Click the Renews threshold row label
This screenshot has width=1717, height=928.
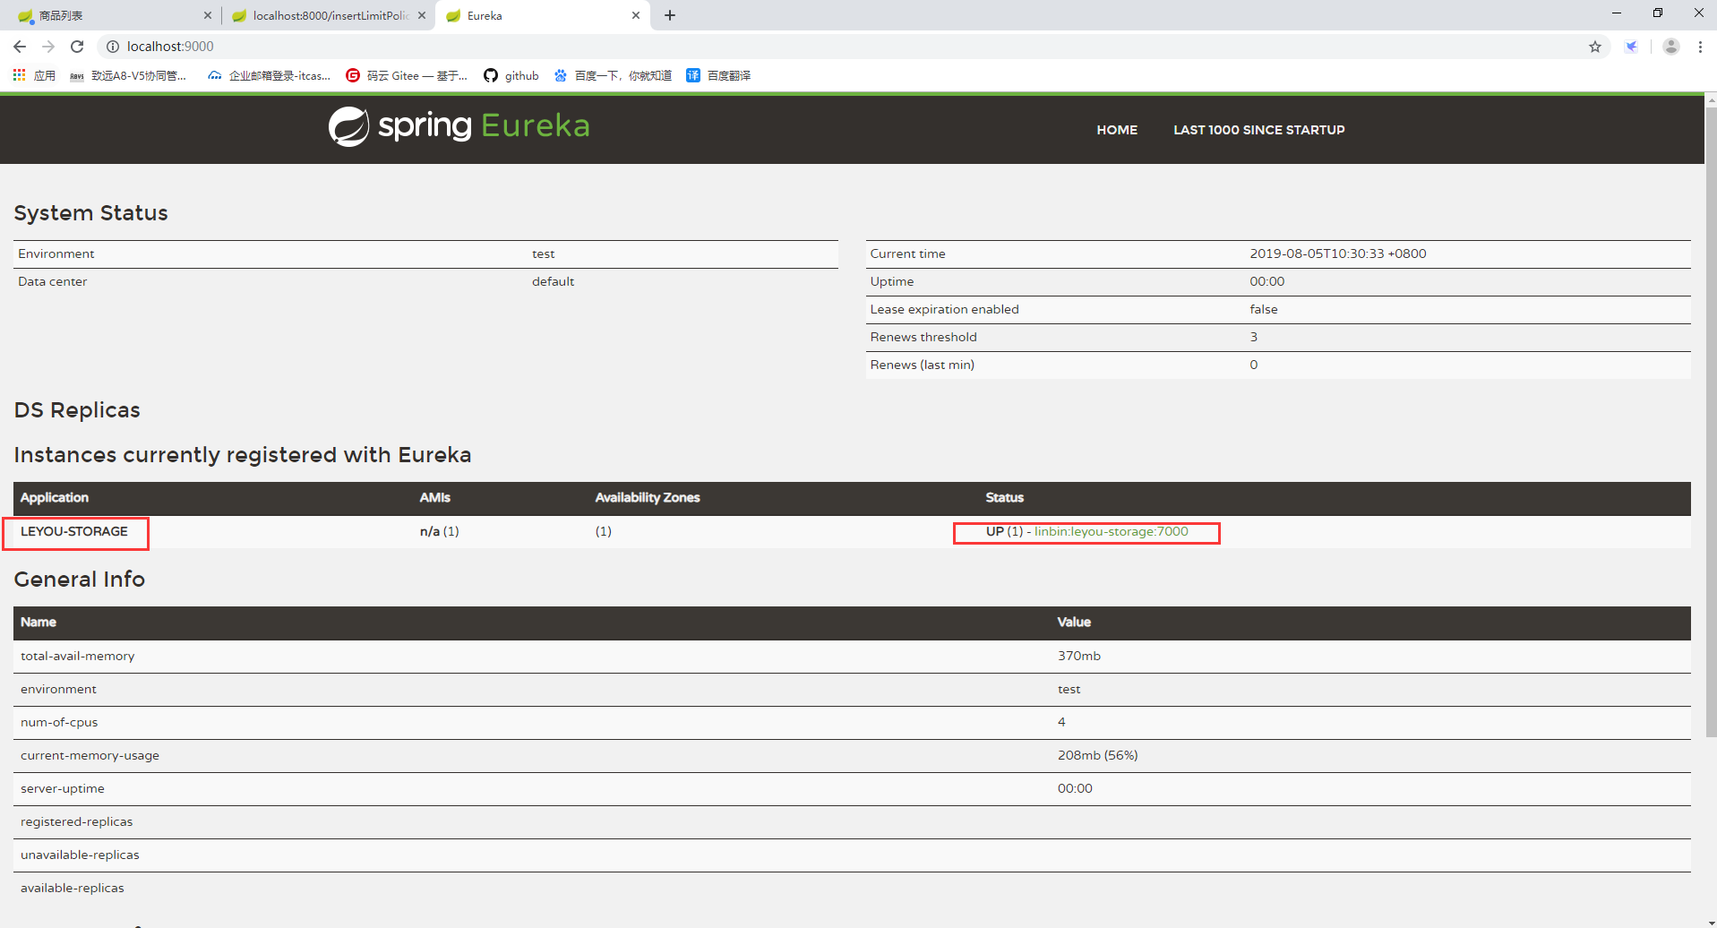coord(923,337)
